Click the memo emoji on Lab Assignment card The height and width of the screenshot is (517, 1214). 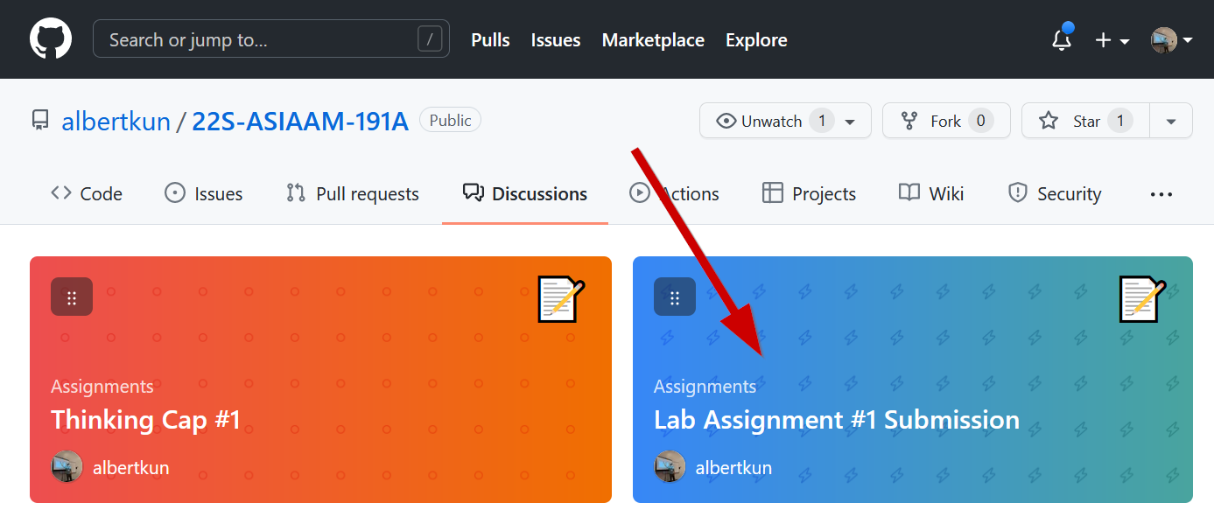tap(1142, 299)
